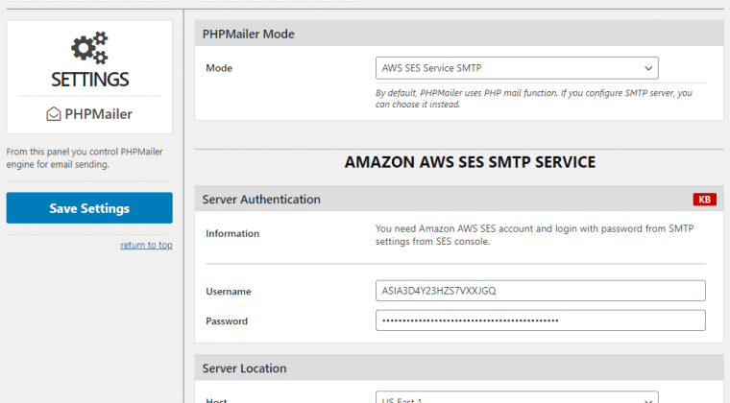Click the PHPMailer panel label text
Screen dimensions: 730x403
(98, 114)
